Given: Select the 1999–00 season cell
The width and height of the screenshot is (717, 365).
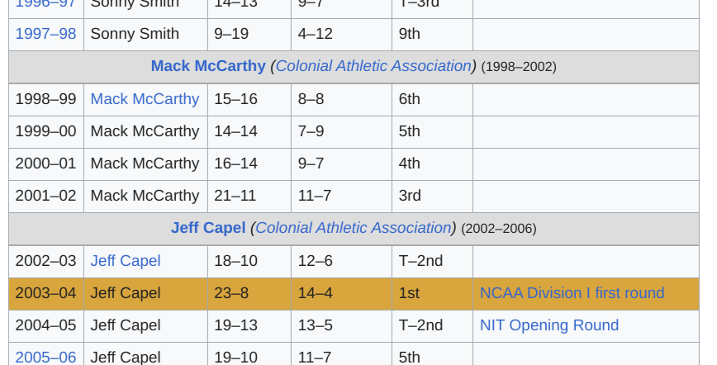Looking at the screenshot, I should [x=45, y=131].
